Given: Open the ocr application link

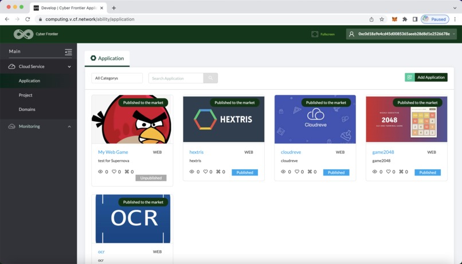Looking at the screenshot, I should pyautogui.click(x=101, y=251).
